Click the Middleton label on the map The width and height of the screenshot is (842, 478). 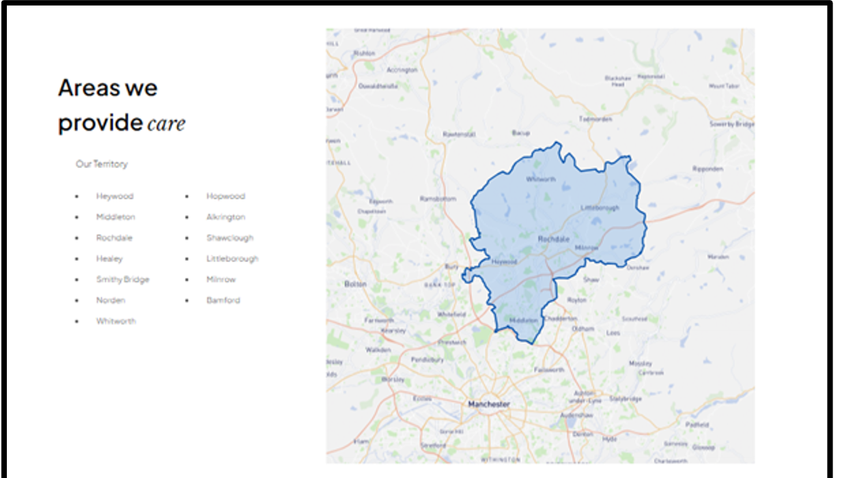[524, 320]
